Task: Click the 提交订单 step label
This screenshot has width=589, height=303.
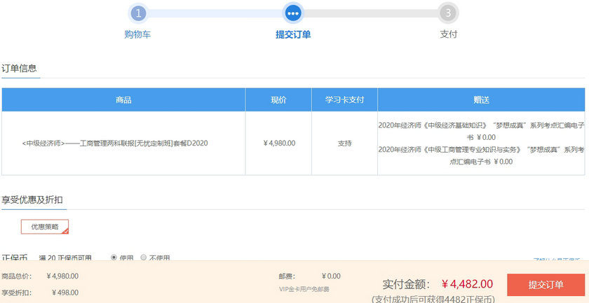Action: tap(293, 34)
